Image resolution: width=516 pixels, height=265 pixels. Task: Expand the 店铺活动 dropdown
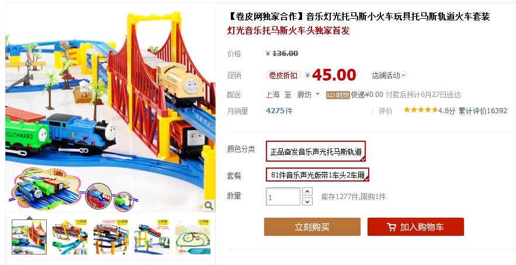[389, 75]
